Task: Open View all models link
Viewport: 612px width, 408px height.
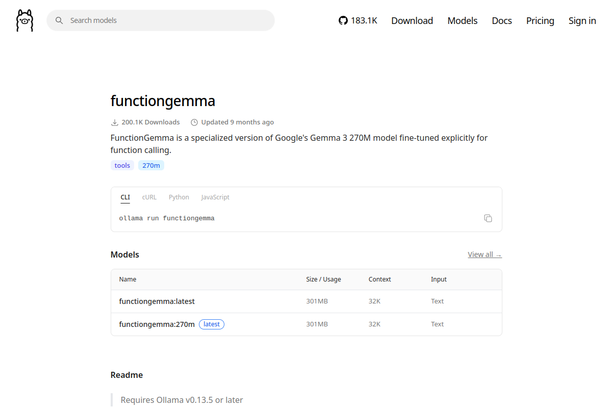Action: pos(485,254)
